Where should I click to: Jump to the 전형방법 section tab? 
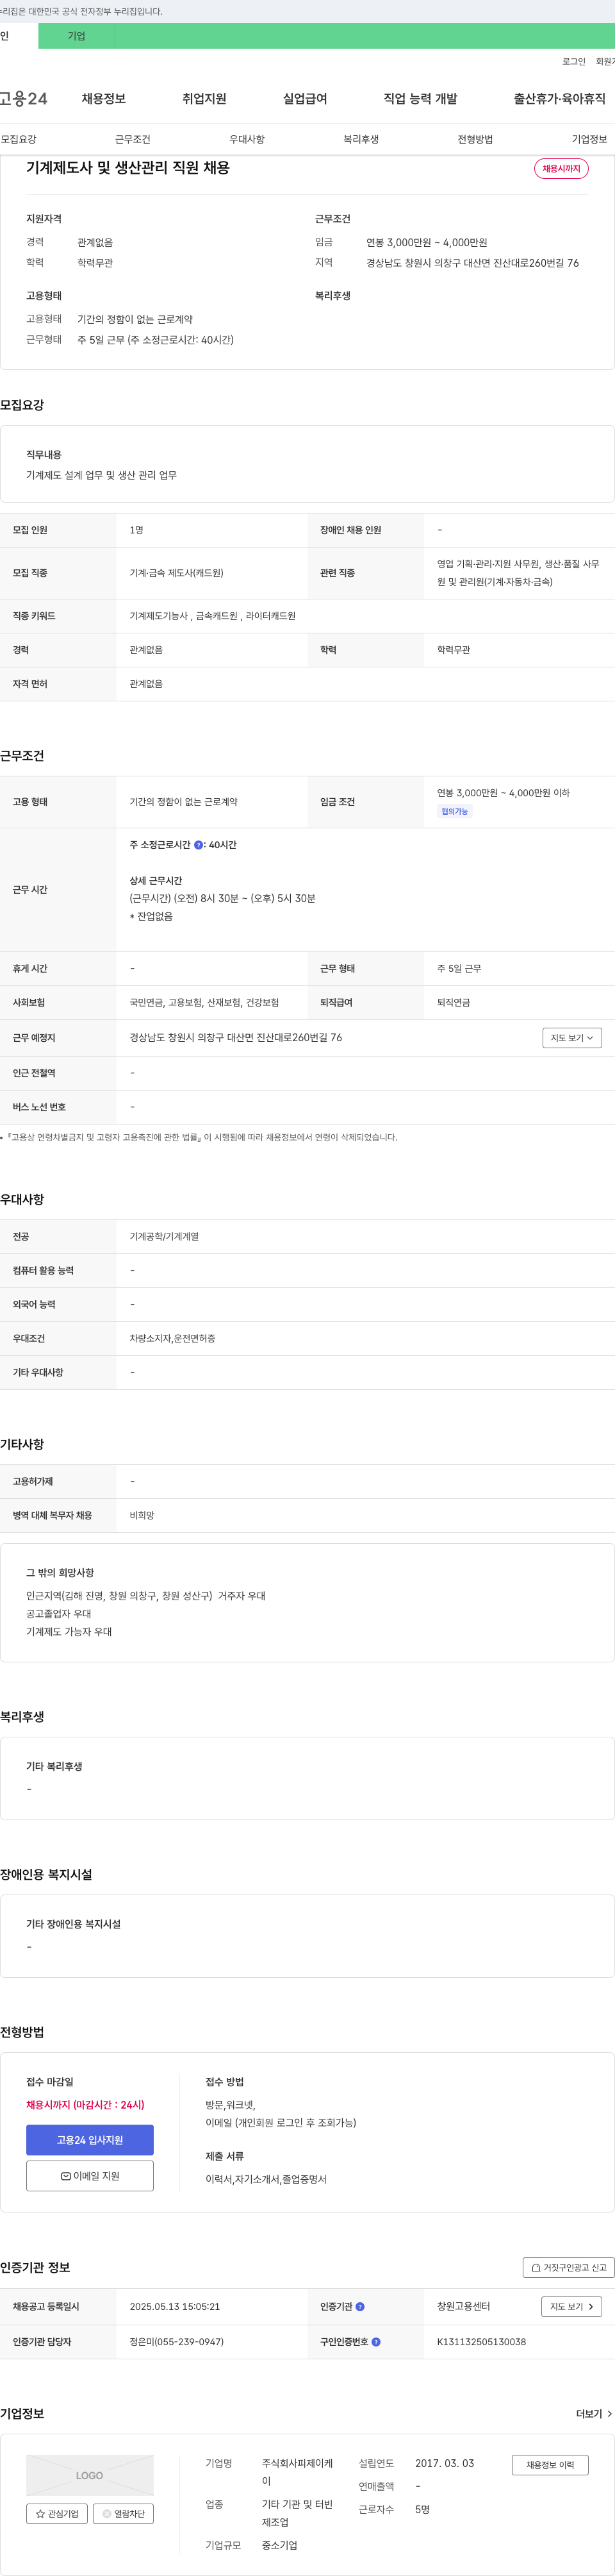475,139
